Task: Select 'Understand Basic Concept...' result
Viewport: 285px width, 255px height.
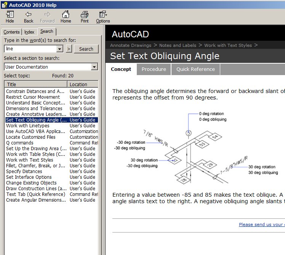Action: point(51,103)
